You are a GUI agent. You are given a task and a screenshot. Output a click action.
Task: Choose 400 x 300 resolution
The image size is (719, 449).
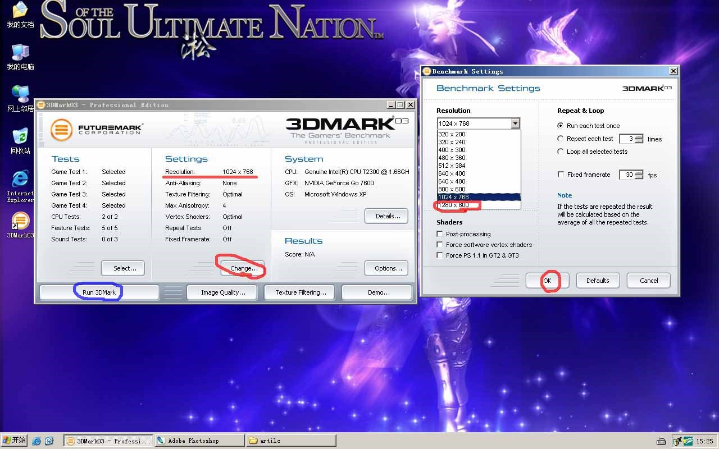coord(479,150)
